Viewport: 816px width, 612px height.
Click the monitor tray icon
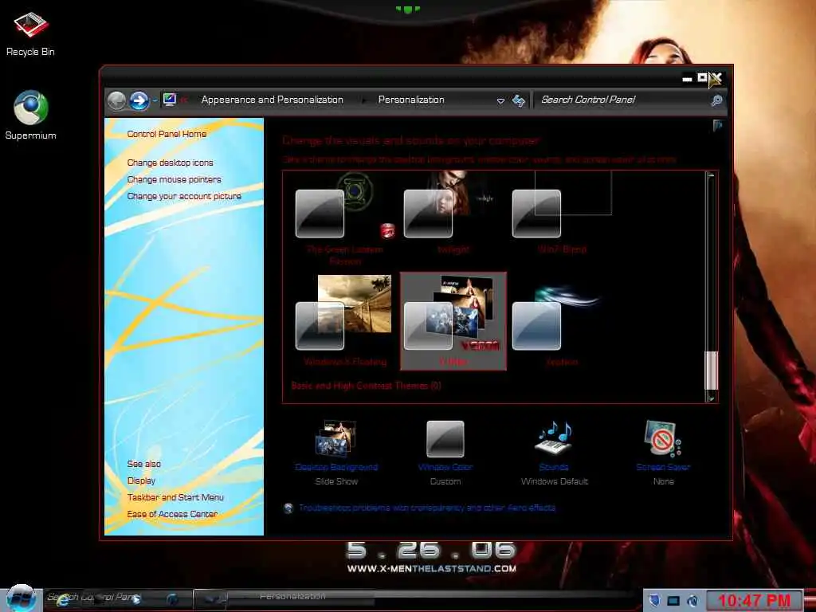click(673, 601)
